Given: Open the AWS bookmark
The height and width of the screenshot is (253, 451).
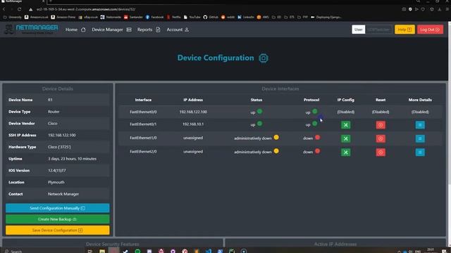Looking at the screenshot, I should click(x=263, y=17).
